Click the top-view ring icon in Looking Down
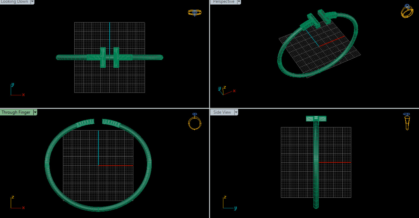The image size is (419, 218). (195, 13)
